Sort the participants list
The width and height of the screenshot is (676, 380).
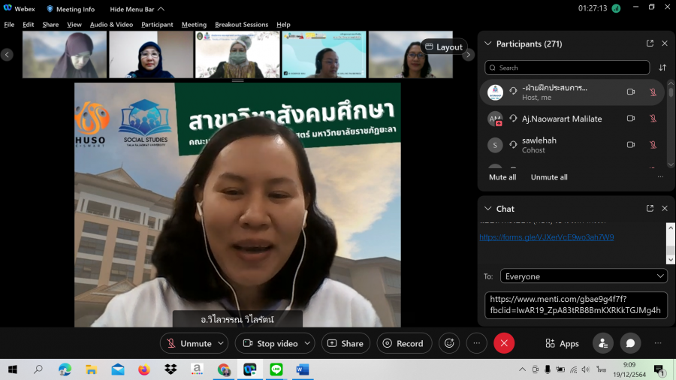(662, 68)
